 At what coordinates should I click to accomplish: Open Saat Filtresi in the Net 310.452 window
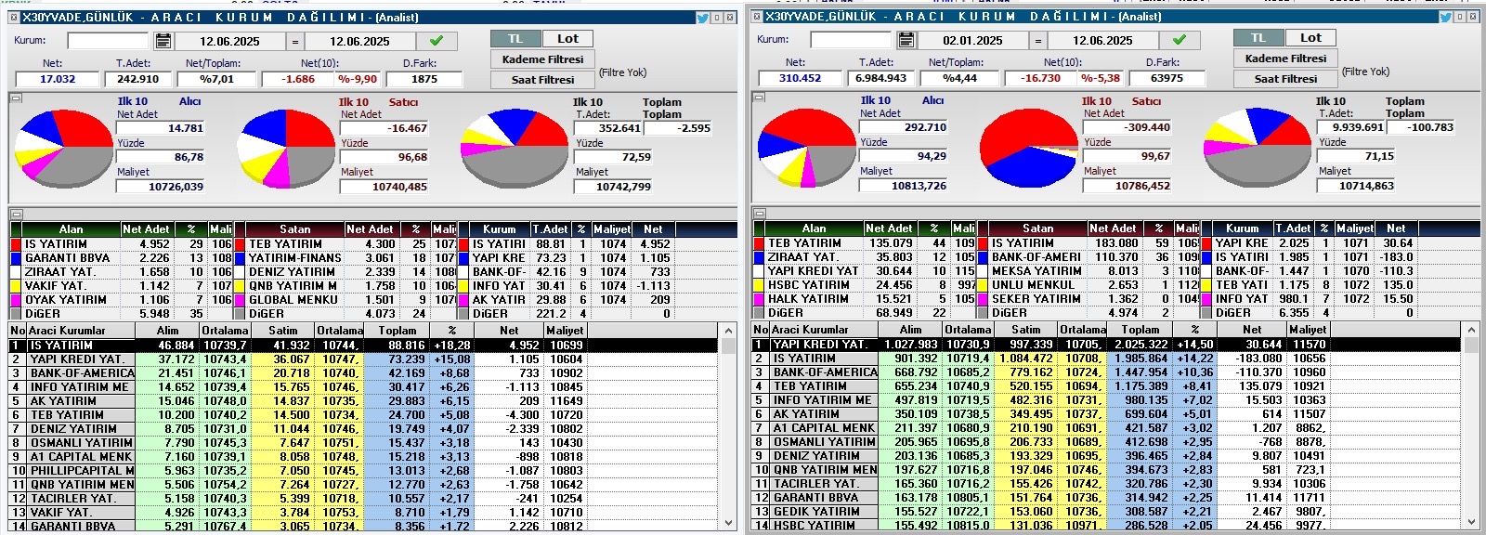coord(1285,79)
